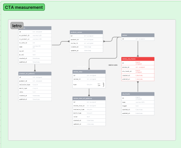Click updated_at row in the top-left product table
The height and width of the screenshot is (148, 181).
click(x=35, y=62)
